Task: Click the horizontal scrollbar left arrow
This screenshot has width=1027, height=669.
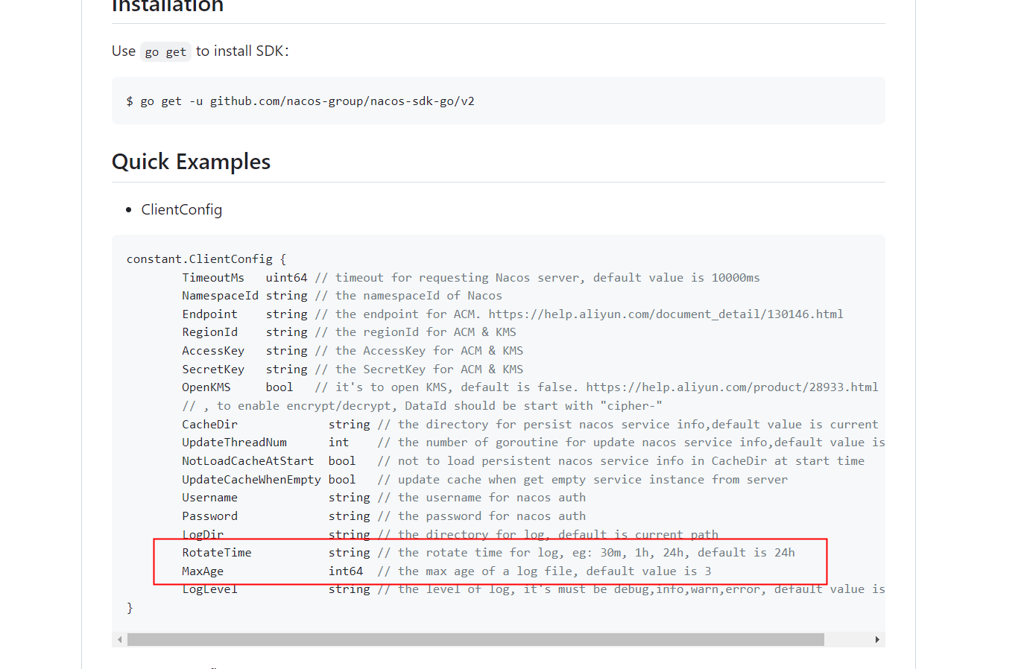Action: pos(119,640)
